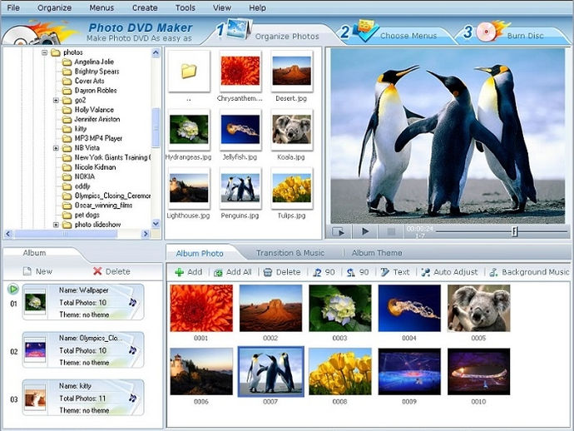Expand the photo slideshow folder node
The height and width of the screenshot is (431, 574).
(56, 225)
